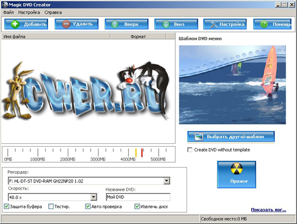
Task: Click the red marker on size ruler
Action: [142, 153]
